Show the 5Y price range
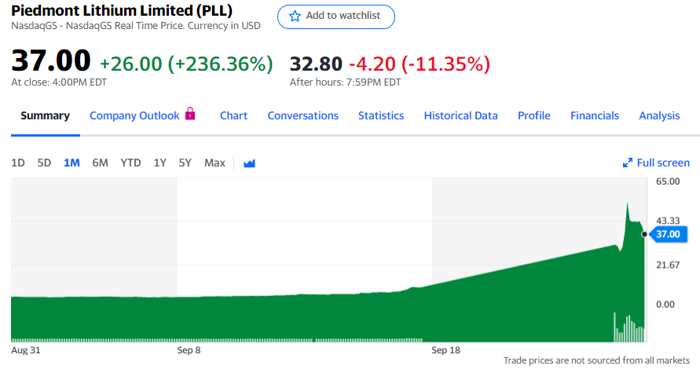The width and height of the screenshot is (700, 373). (185, 163)
